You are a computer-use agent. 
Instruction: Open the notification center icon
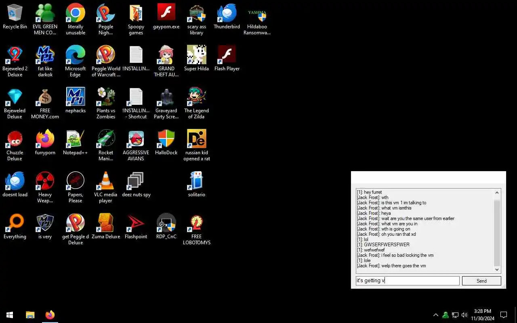[x=504, y=315]
